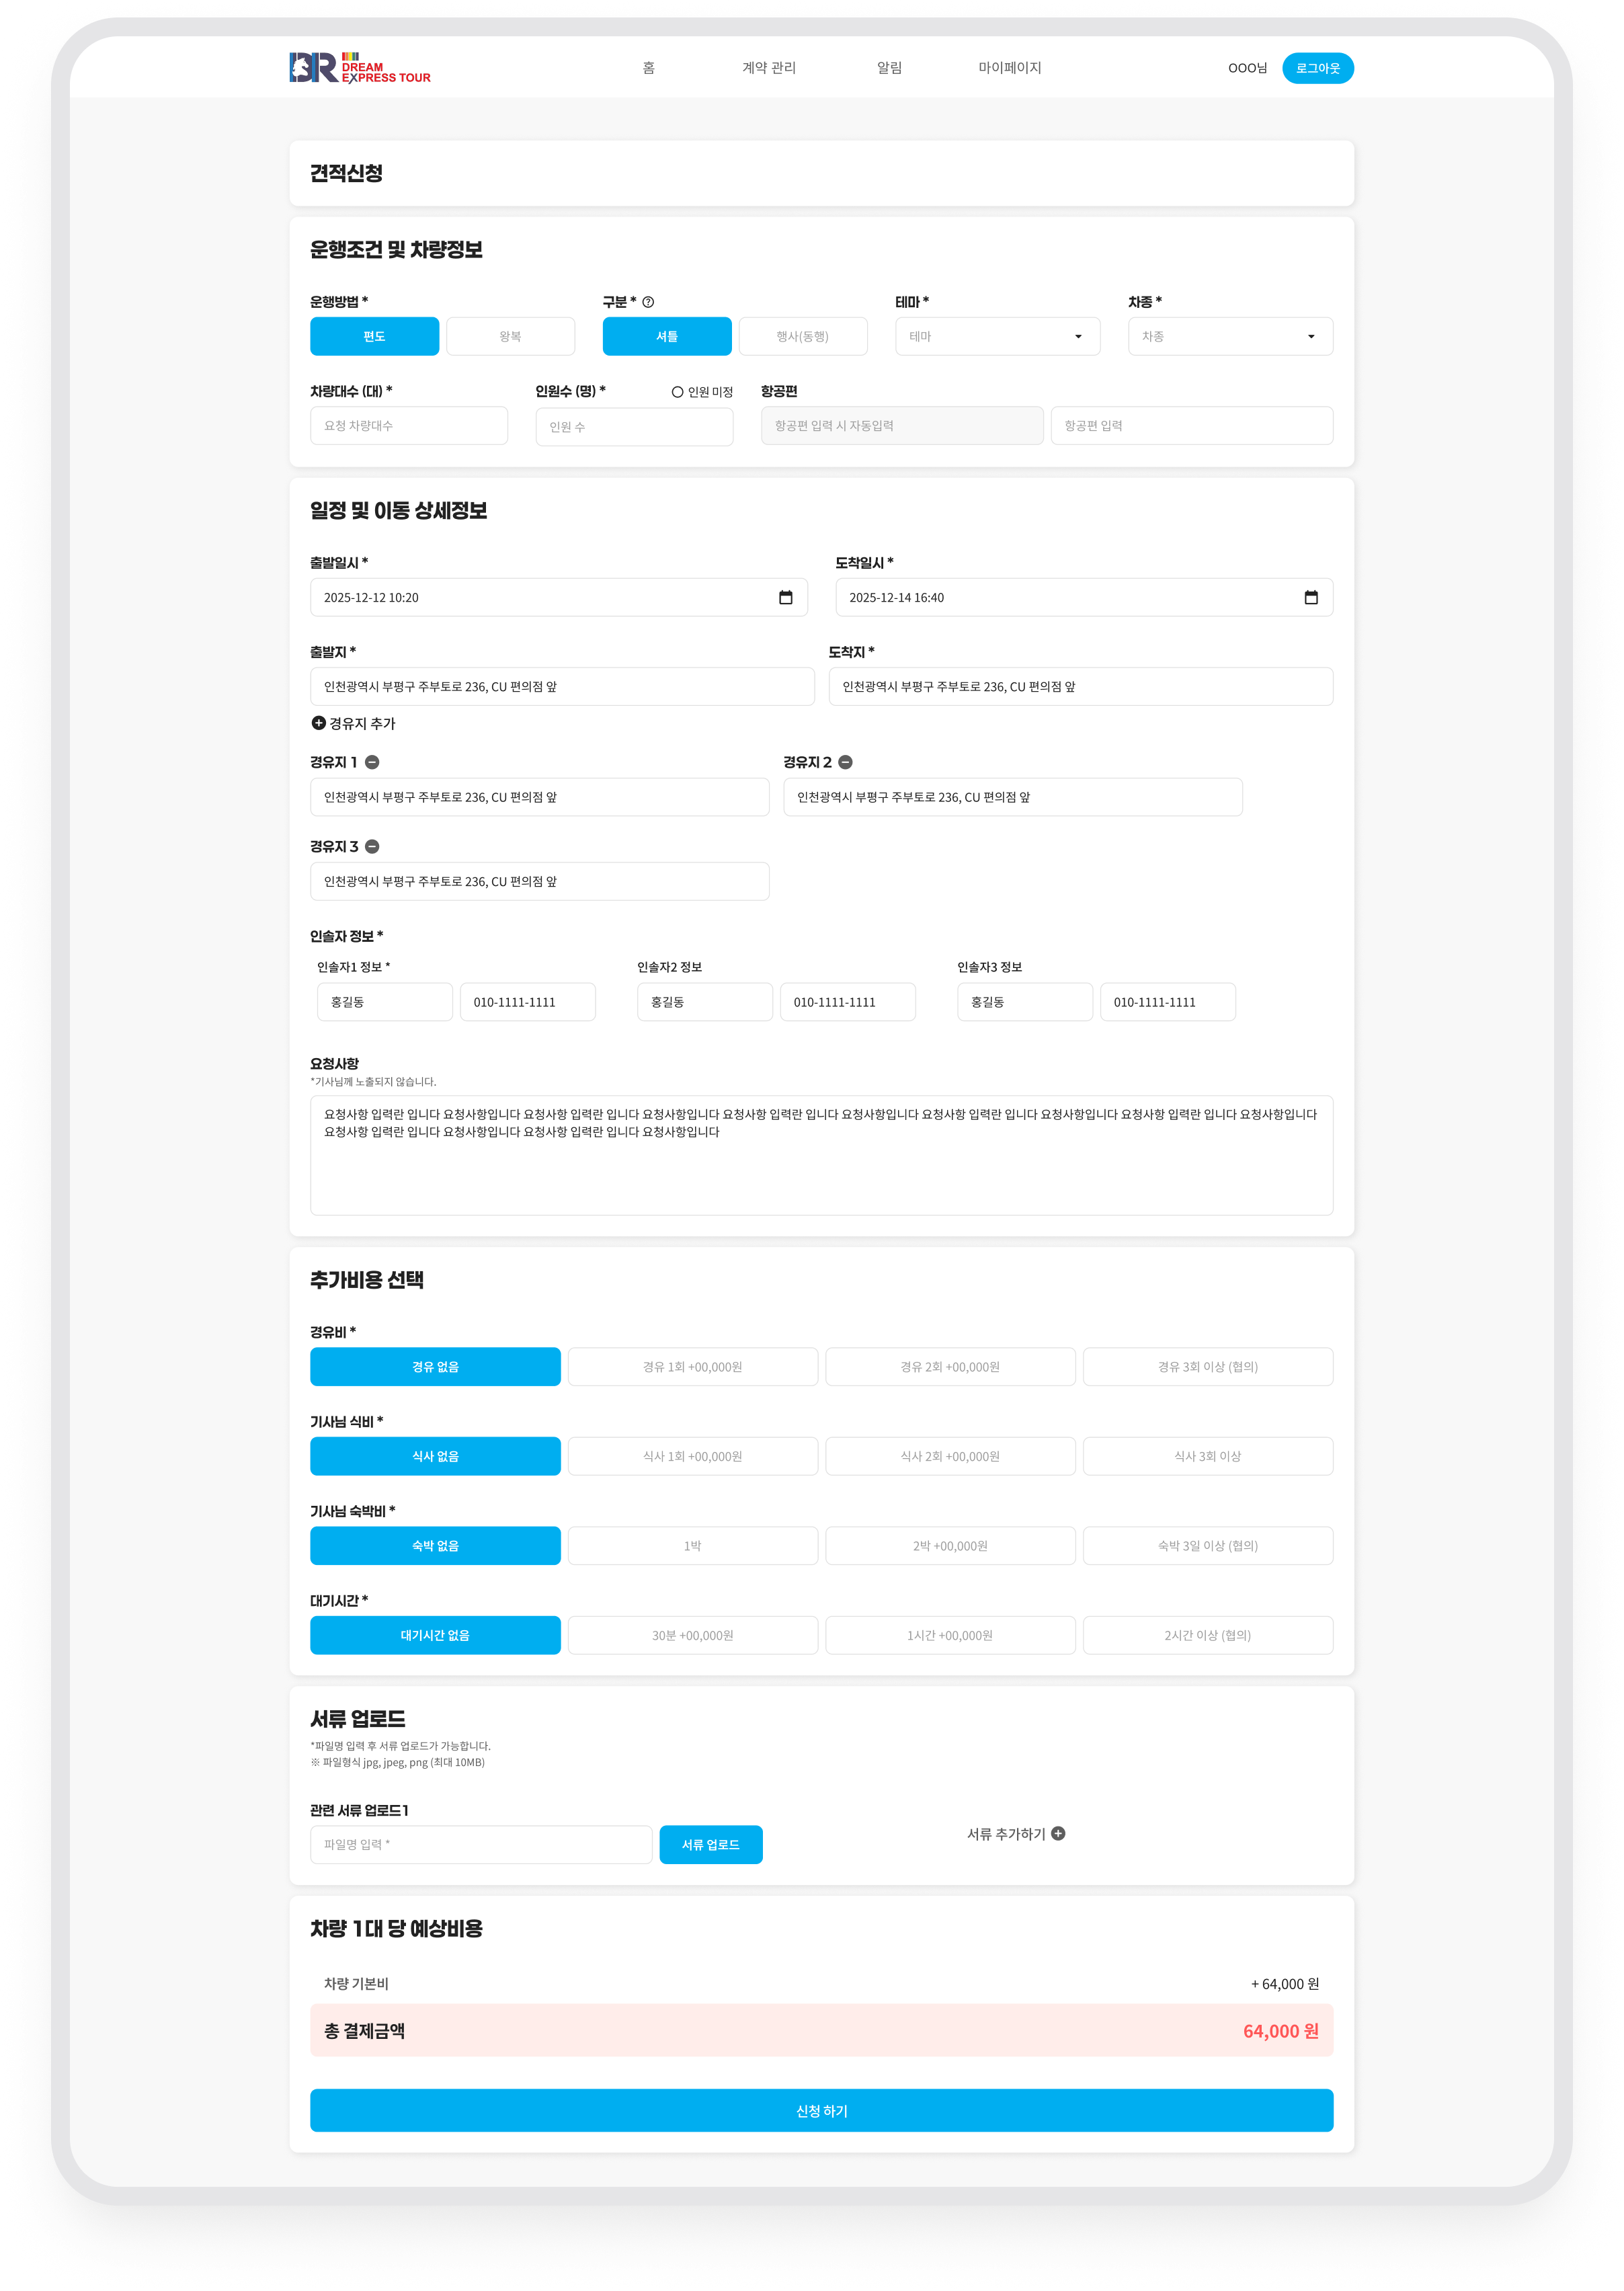Open 알림 menu item
This screenshot has height=2291, width=1624.
tap(889, 68)
